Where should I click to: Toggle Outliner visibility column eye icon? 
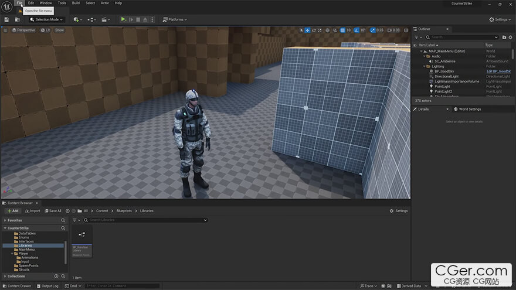coord(415,45)
